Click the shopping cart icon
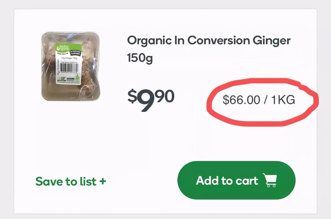331x219 pixels. (x=270, y=180)
